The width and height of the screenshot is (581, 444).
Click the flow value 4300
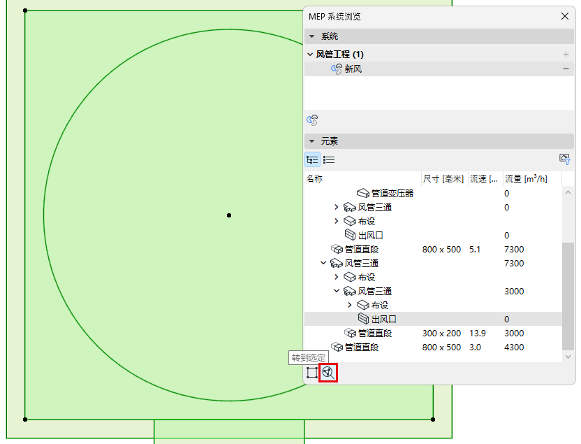click(514, 348)
